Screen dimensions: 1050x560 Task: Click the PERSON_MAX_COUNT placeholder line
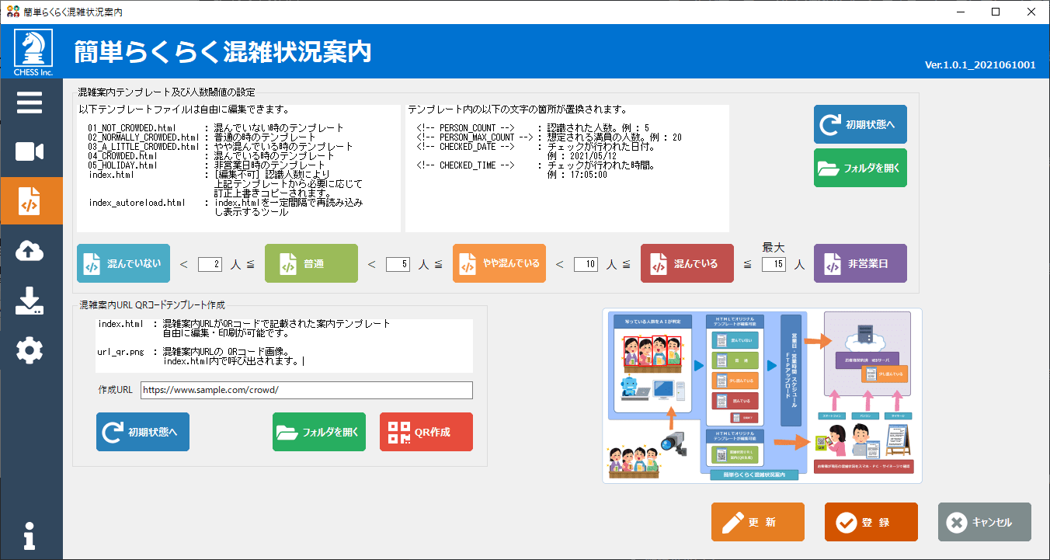pyautogui.click(x=549, y=137)
